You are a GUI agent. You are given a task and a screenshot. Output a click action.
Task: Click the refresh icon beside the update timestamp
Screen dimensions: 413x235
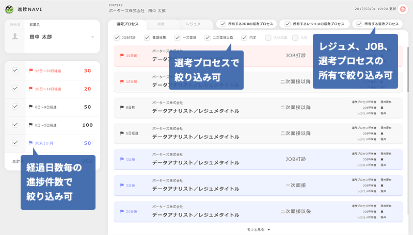[404, 9]
